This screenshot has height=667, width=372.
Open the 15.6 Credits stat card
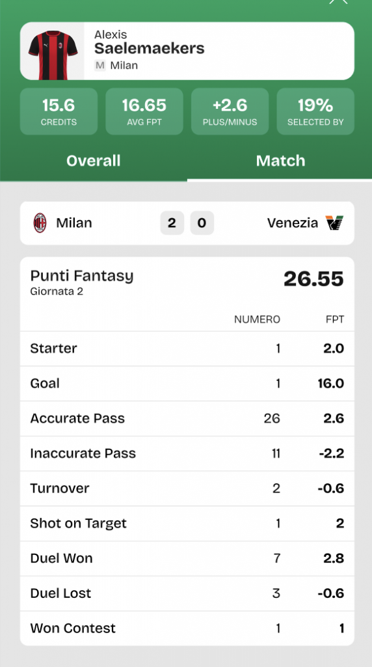[59, 111]
